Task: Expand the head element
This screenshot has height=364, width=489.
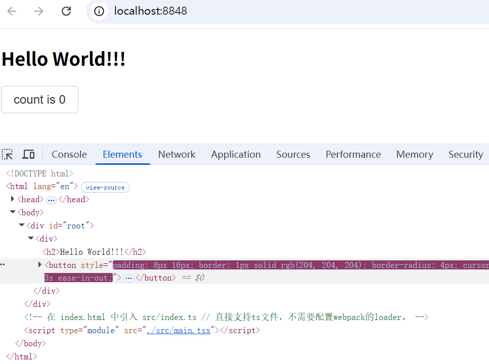Action: [13, 199]
